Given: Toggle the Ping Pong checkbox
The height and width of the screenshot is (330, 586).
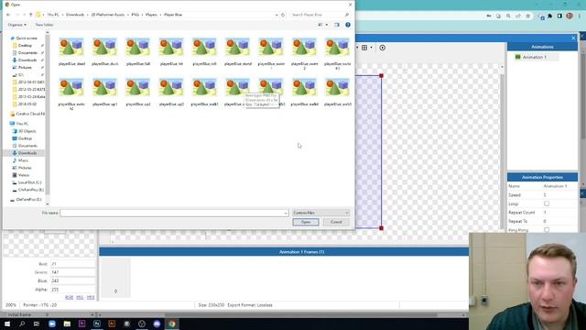Looking at the screenshot, I should (547, 230).
